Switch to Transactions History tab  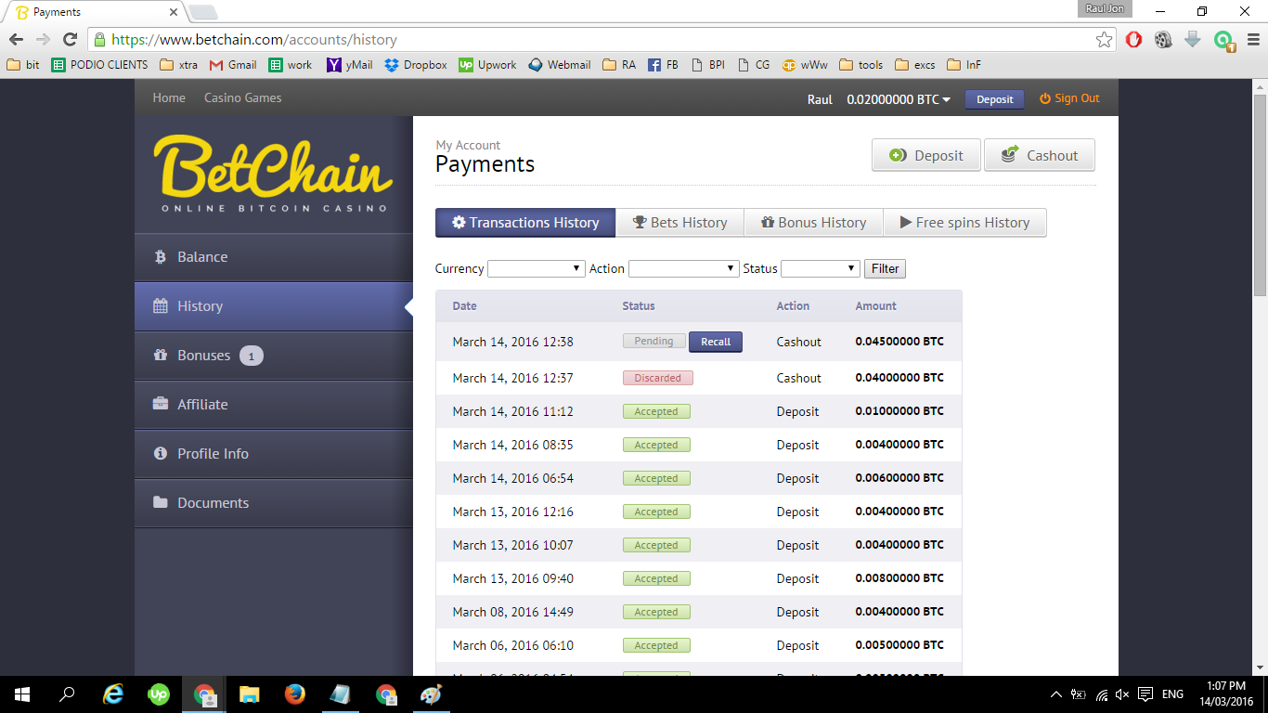525,223
